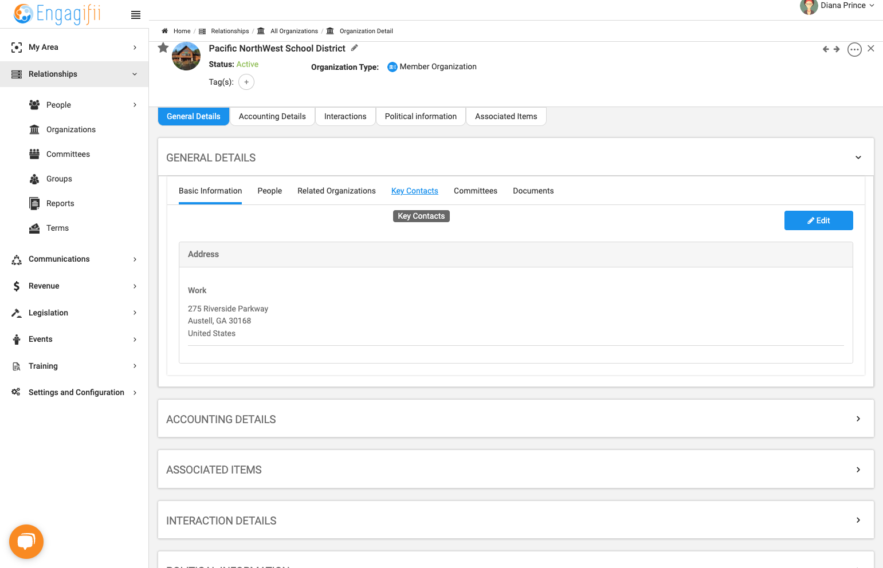The width and height of the screenshot is (883, 568).
Task: Switch to the Political information tab
Action: [421, 116]
